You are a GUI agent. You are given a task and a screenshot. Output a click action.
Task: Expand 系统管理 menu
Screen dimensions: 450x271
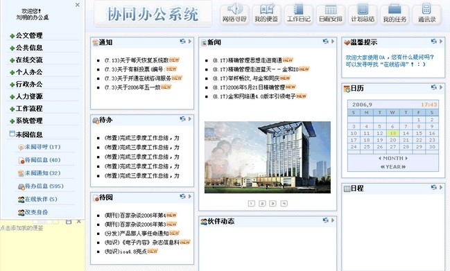point(26,121)
